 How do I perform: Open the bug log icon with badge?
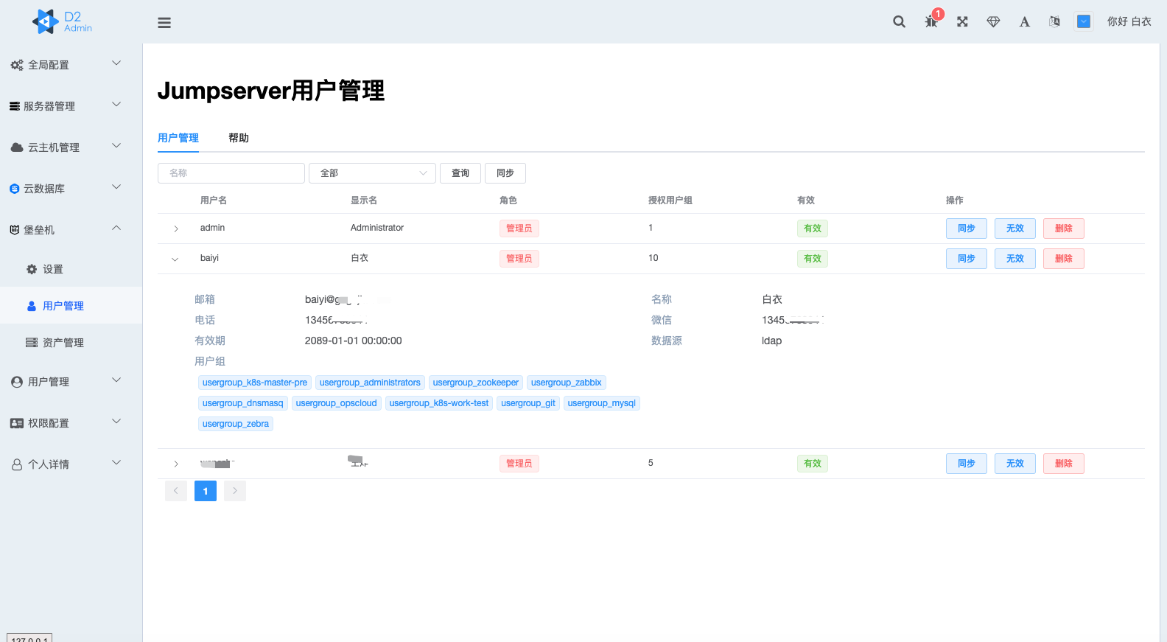(931, 21)
